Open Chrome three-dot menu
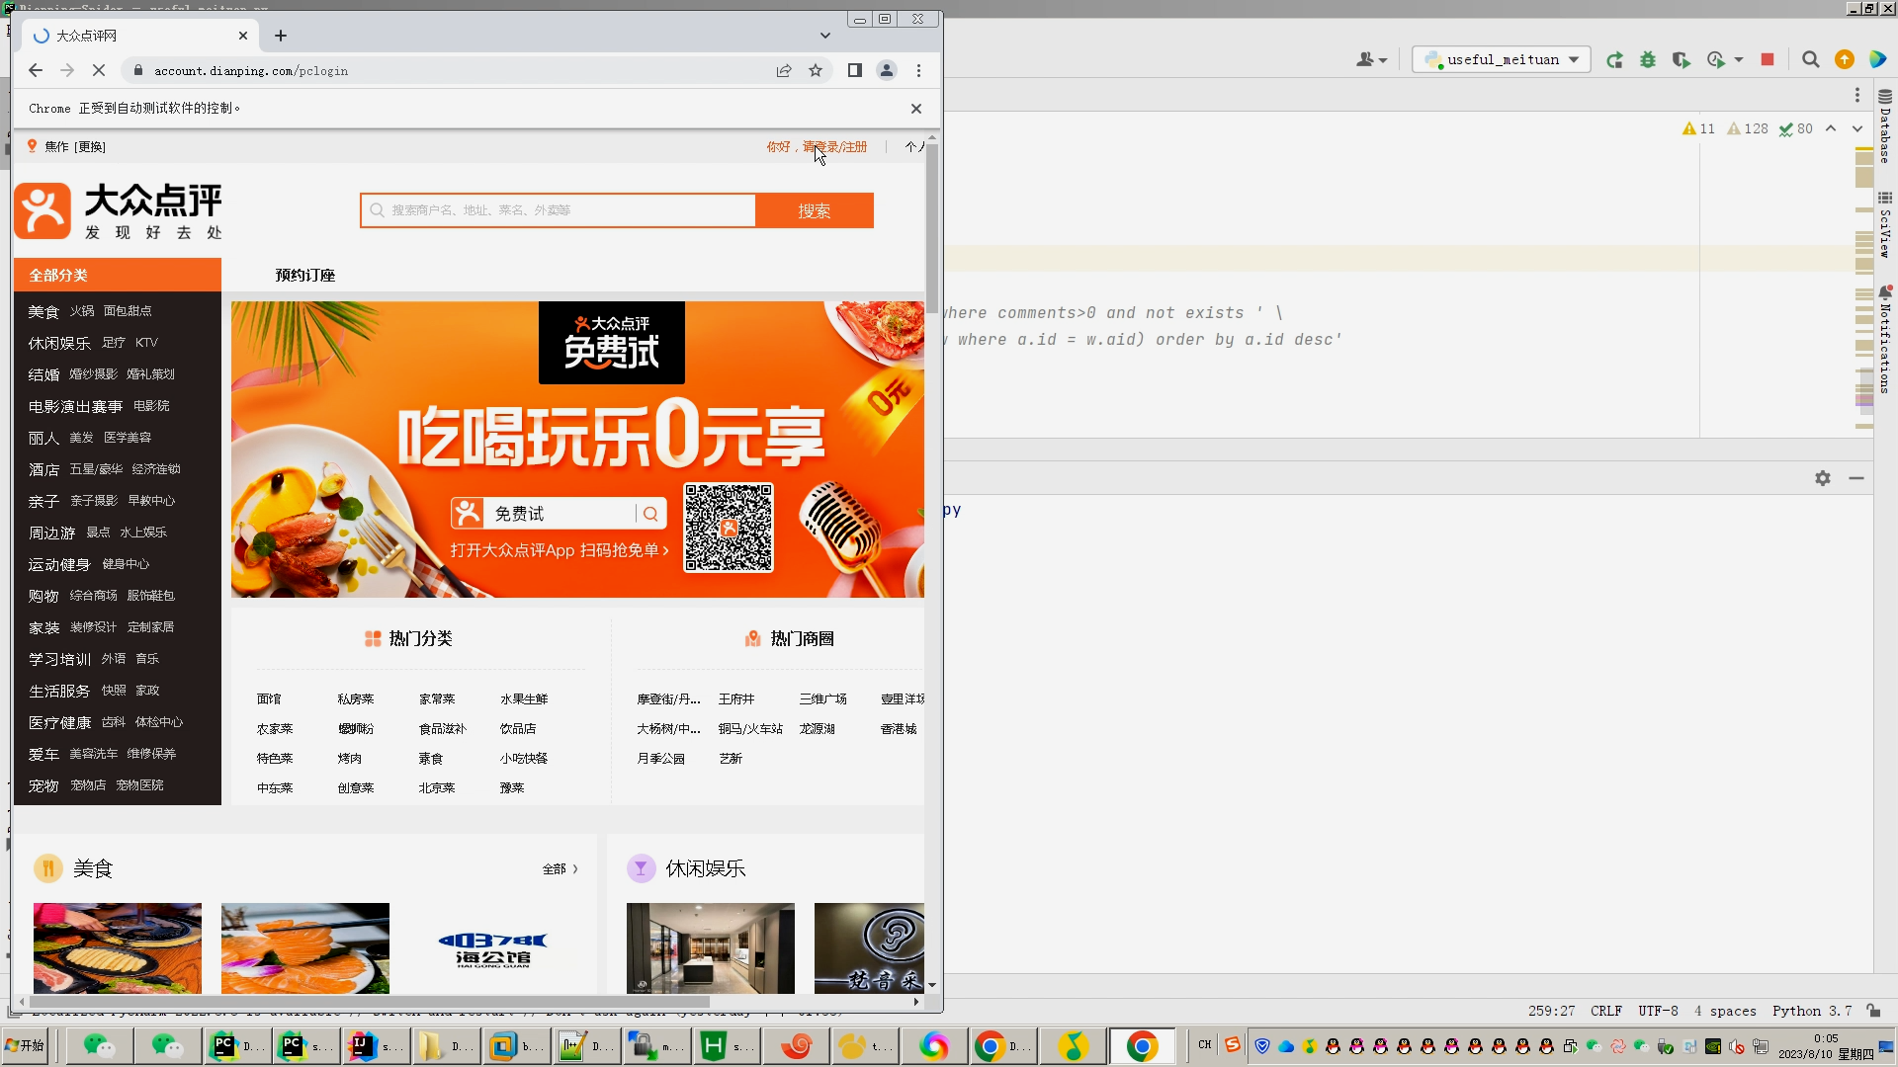This screenshot has height=1067, width=1898. pos(918,70)
